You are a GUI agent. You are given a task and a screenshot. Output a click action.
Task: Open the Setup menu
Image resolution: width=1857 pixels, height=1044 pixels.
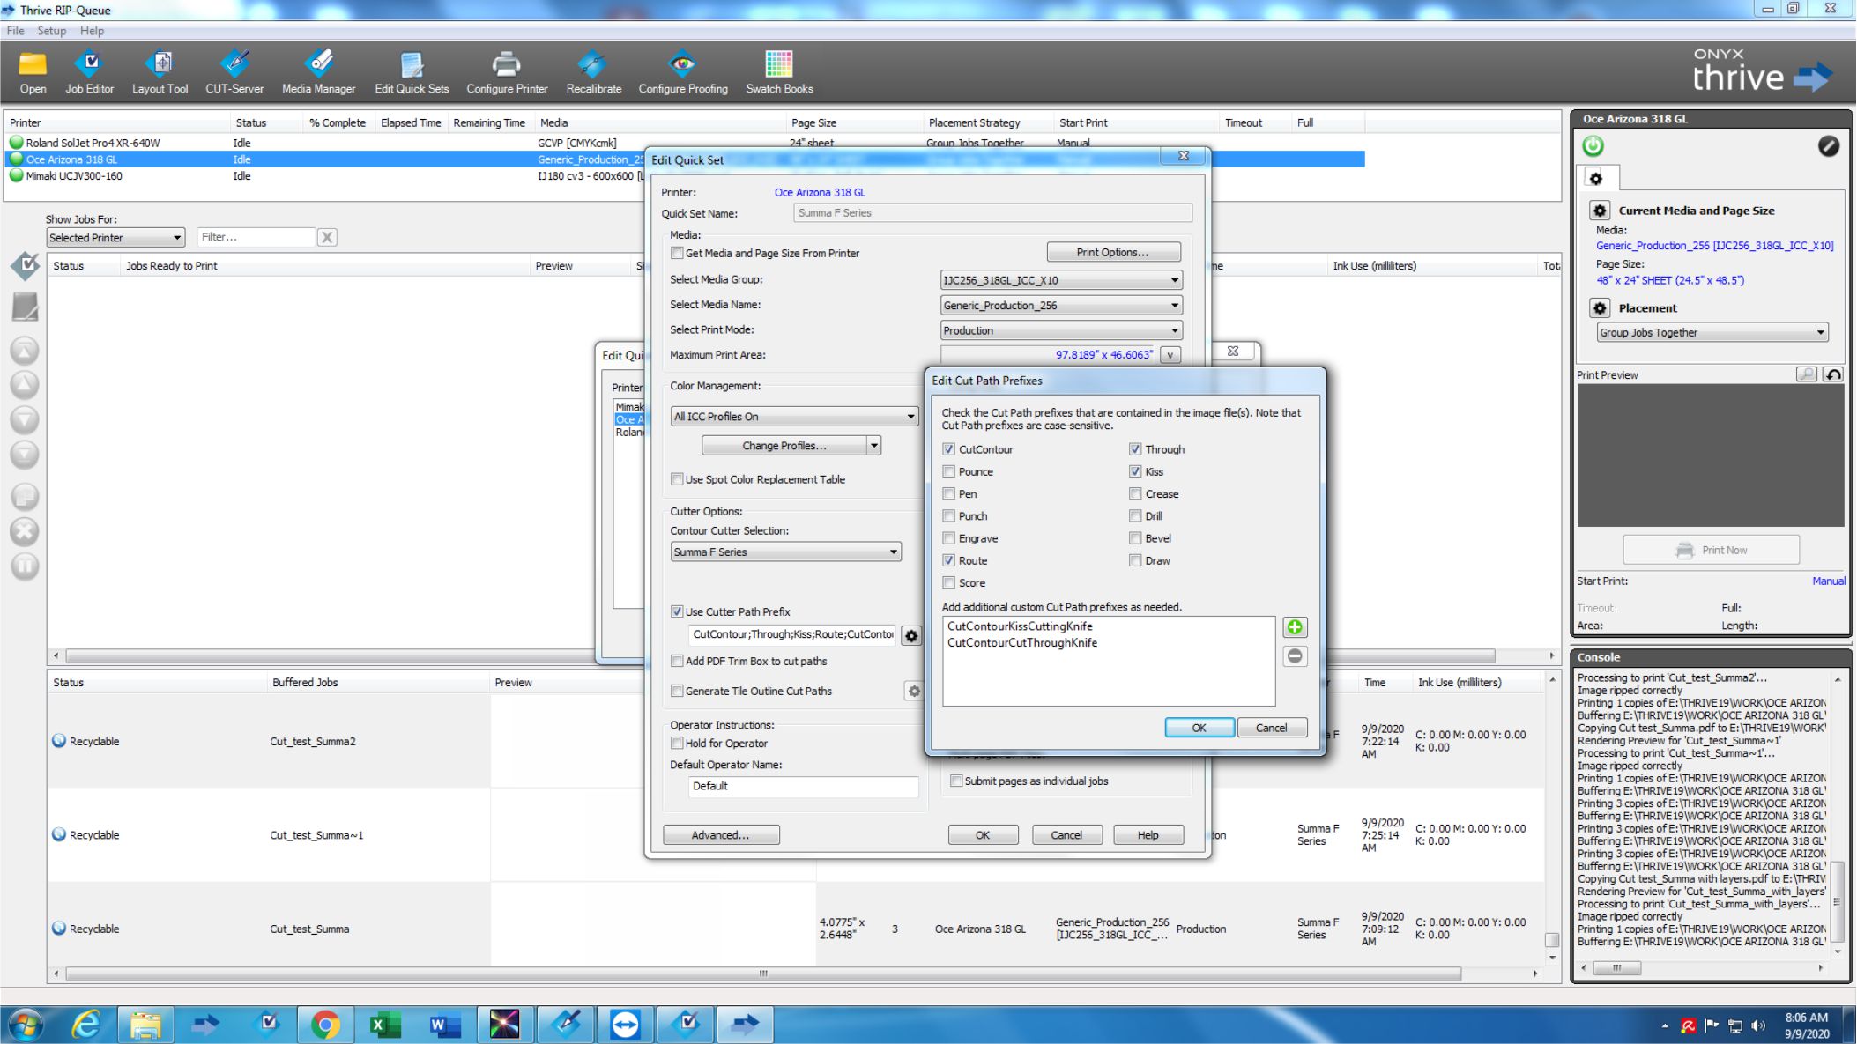point(52,31)
